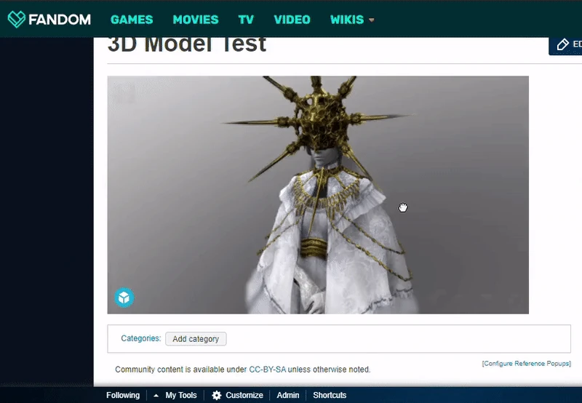Open Admin in the bottom toolbar
The image size is (582, 403).
tap(288, 395)
